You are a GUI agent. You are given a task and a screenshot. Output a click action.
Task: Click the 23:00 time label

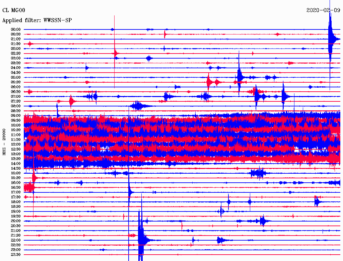click(x=16, y=250)
